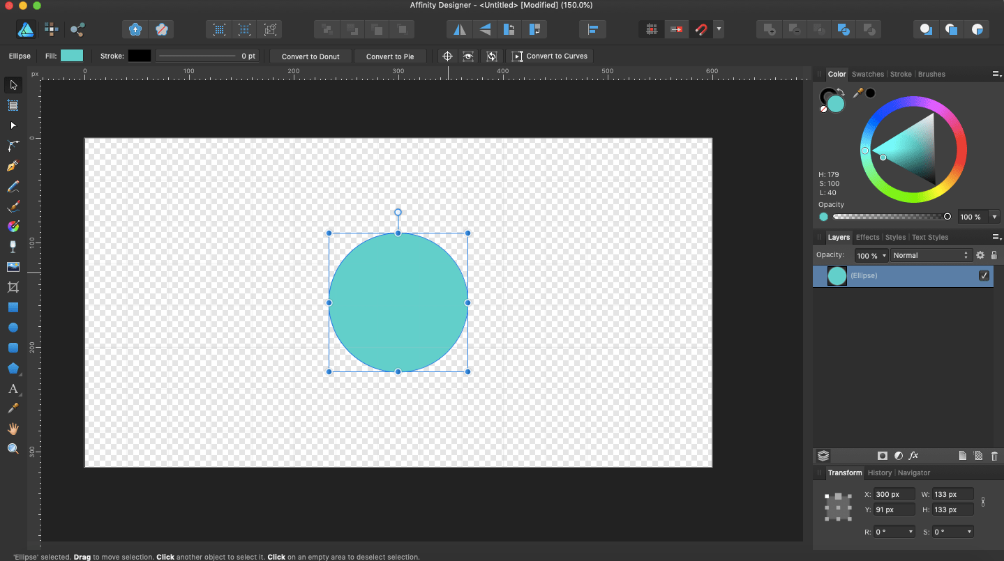Image resolution: width=1004 pixels, height=561 pixels.
Task: Select the View hand tool
Action: (13, 429)
